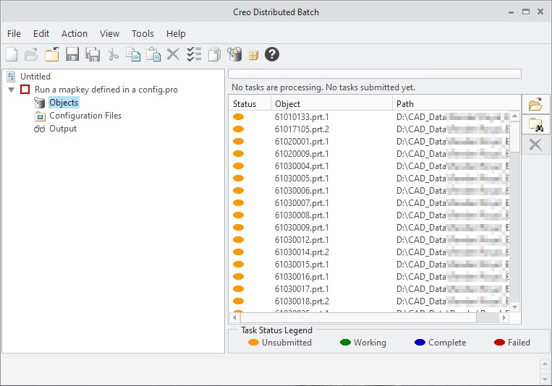Click the add objects folder icon on right

pos(535,105)
